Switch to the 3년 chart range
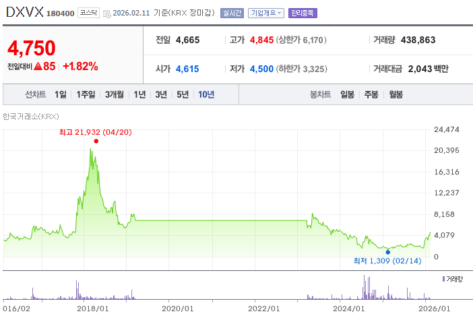Image resolution: width=473 pixels, height=320 pixels. tap(161, 94)
